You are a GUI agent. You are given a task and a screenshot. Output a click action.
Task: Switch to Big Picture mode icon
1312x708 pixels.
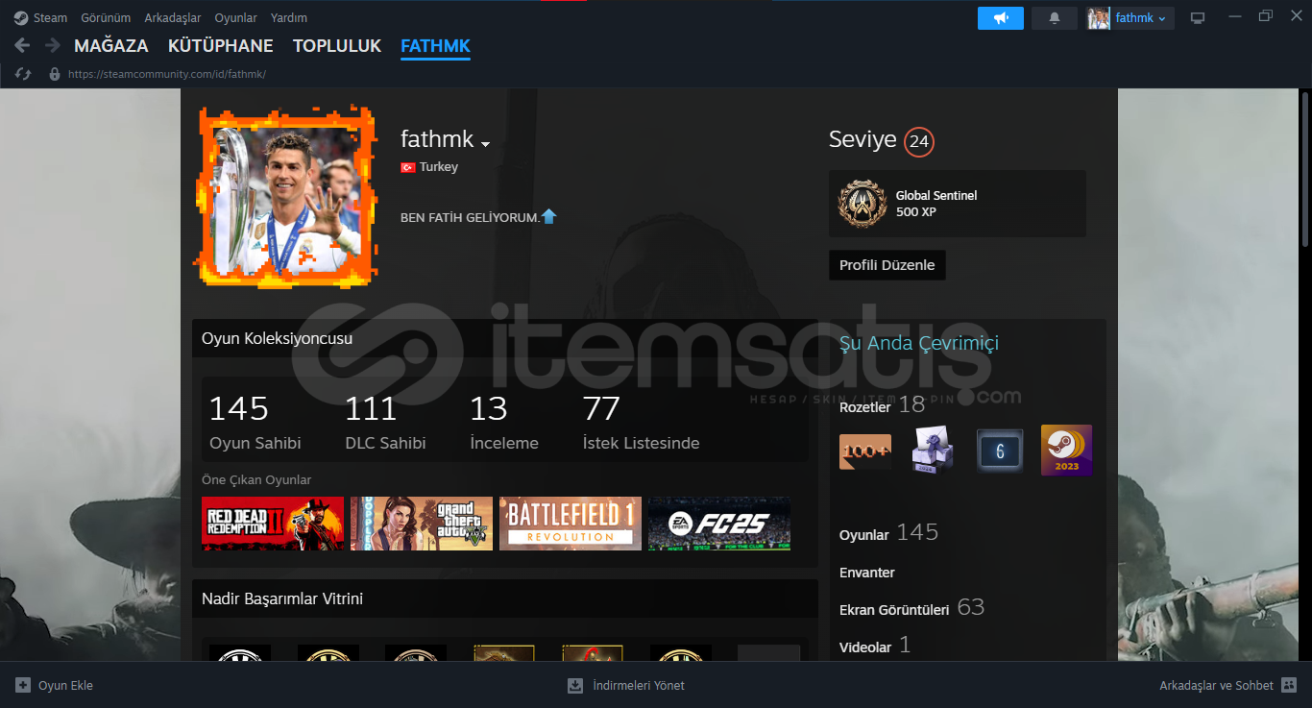pos(1198,18)
